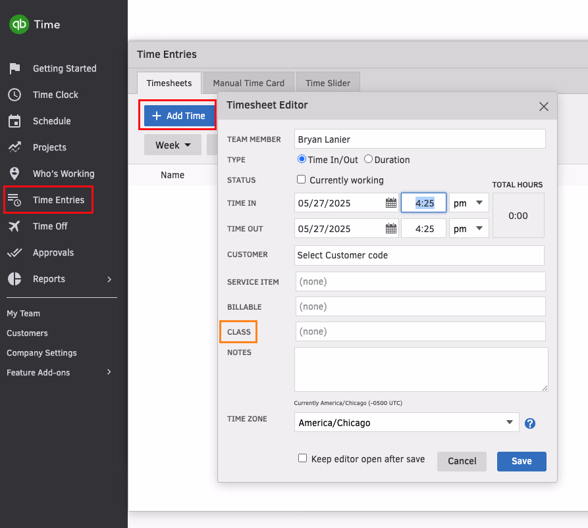Click the Approvals double-check icon

click(14, 252)
